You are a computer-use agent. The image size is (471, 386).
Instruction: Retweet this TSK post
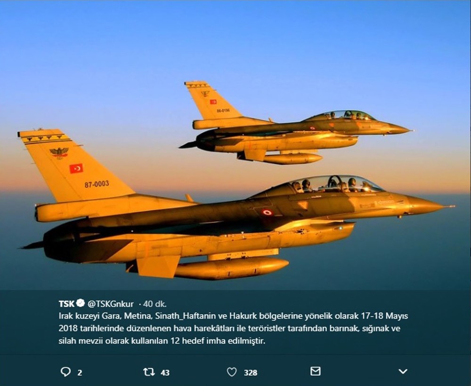pos(149,372)
